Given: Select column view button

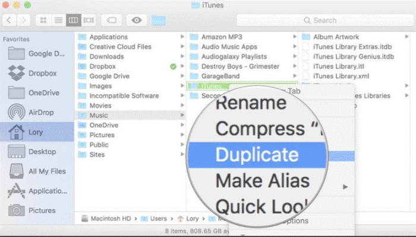Looking at the screenshot, I should pos(74,20).
